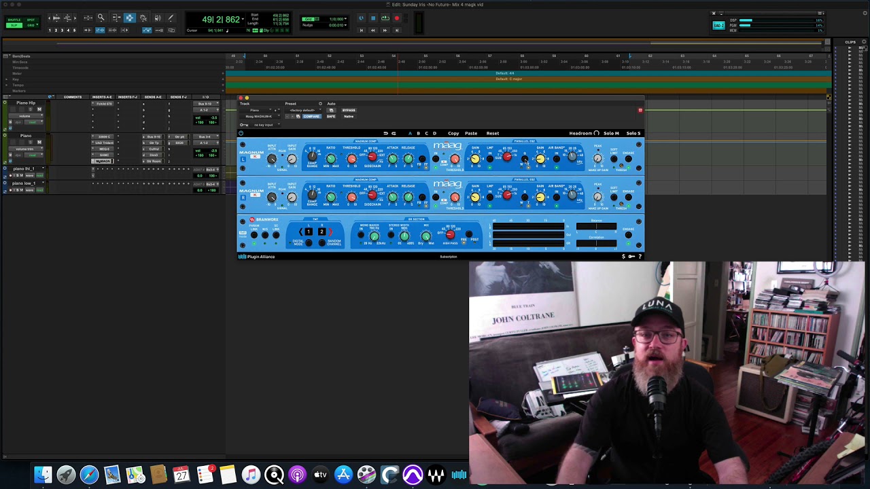The image size is (870, 489).
Task: Click the dollar sign icon in plugin footer
Action: (x=623, y=257)
